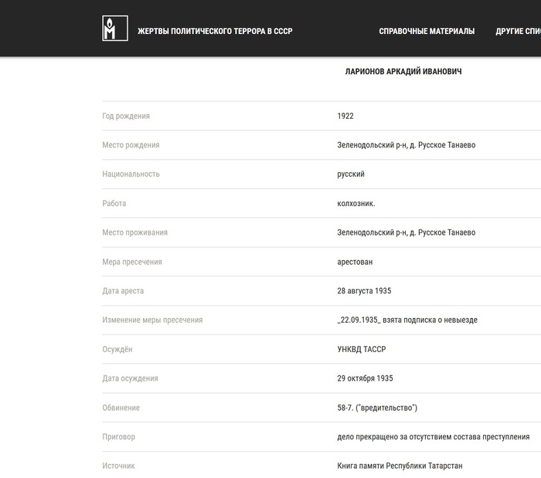
Task: Click the conviction date «29 октября 1935»
Action: click(366, 378)
